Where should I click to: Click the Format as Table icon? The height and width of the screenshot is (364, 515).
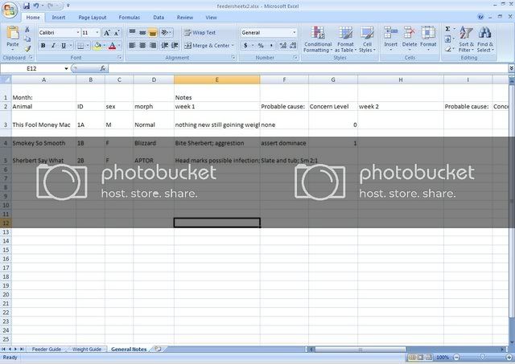tap(345, 39)
